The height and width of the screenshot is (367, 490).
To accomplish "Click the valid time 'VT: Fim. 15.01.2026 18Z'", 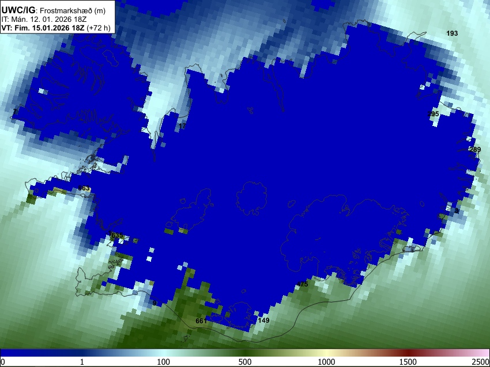I will [x=43, y=28].
